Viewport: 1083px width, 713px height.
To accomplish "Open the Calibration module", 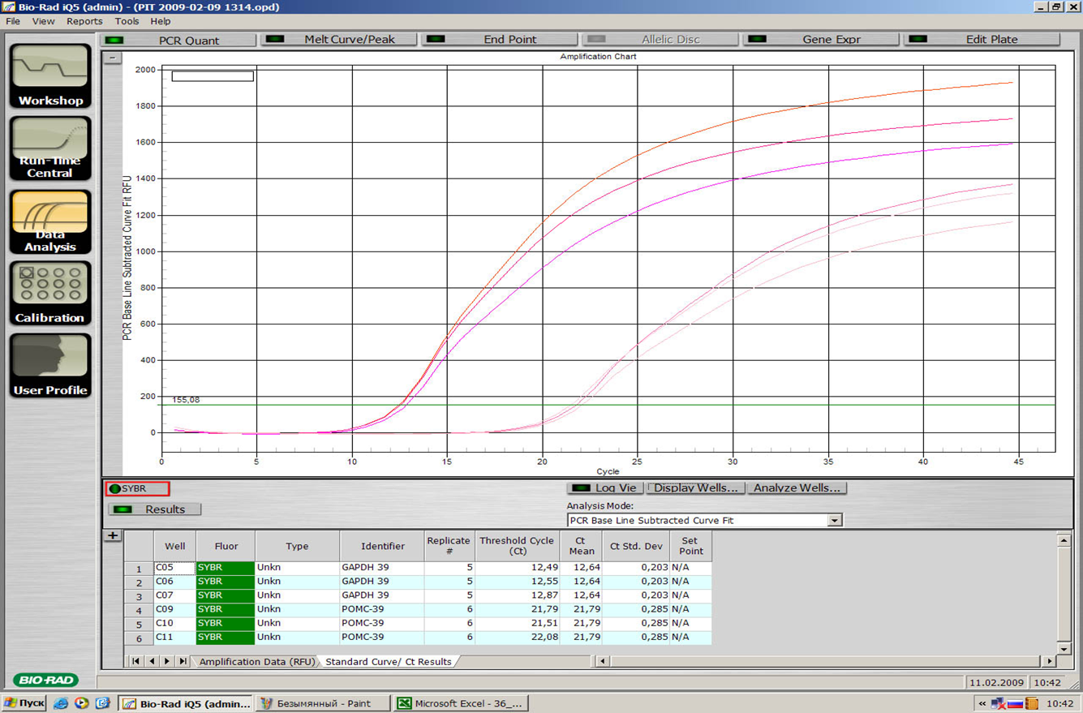I will pyautogui.click(x=50, y=294).
